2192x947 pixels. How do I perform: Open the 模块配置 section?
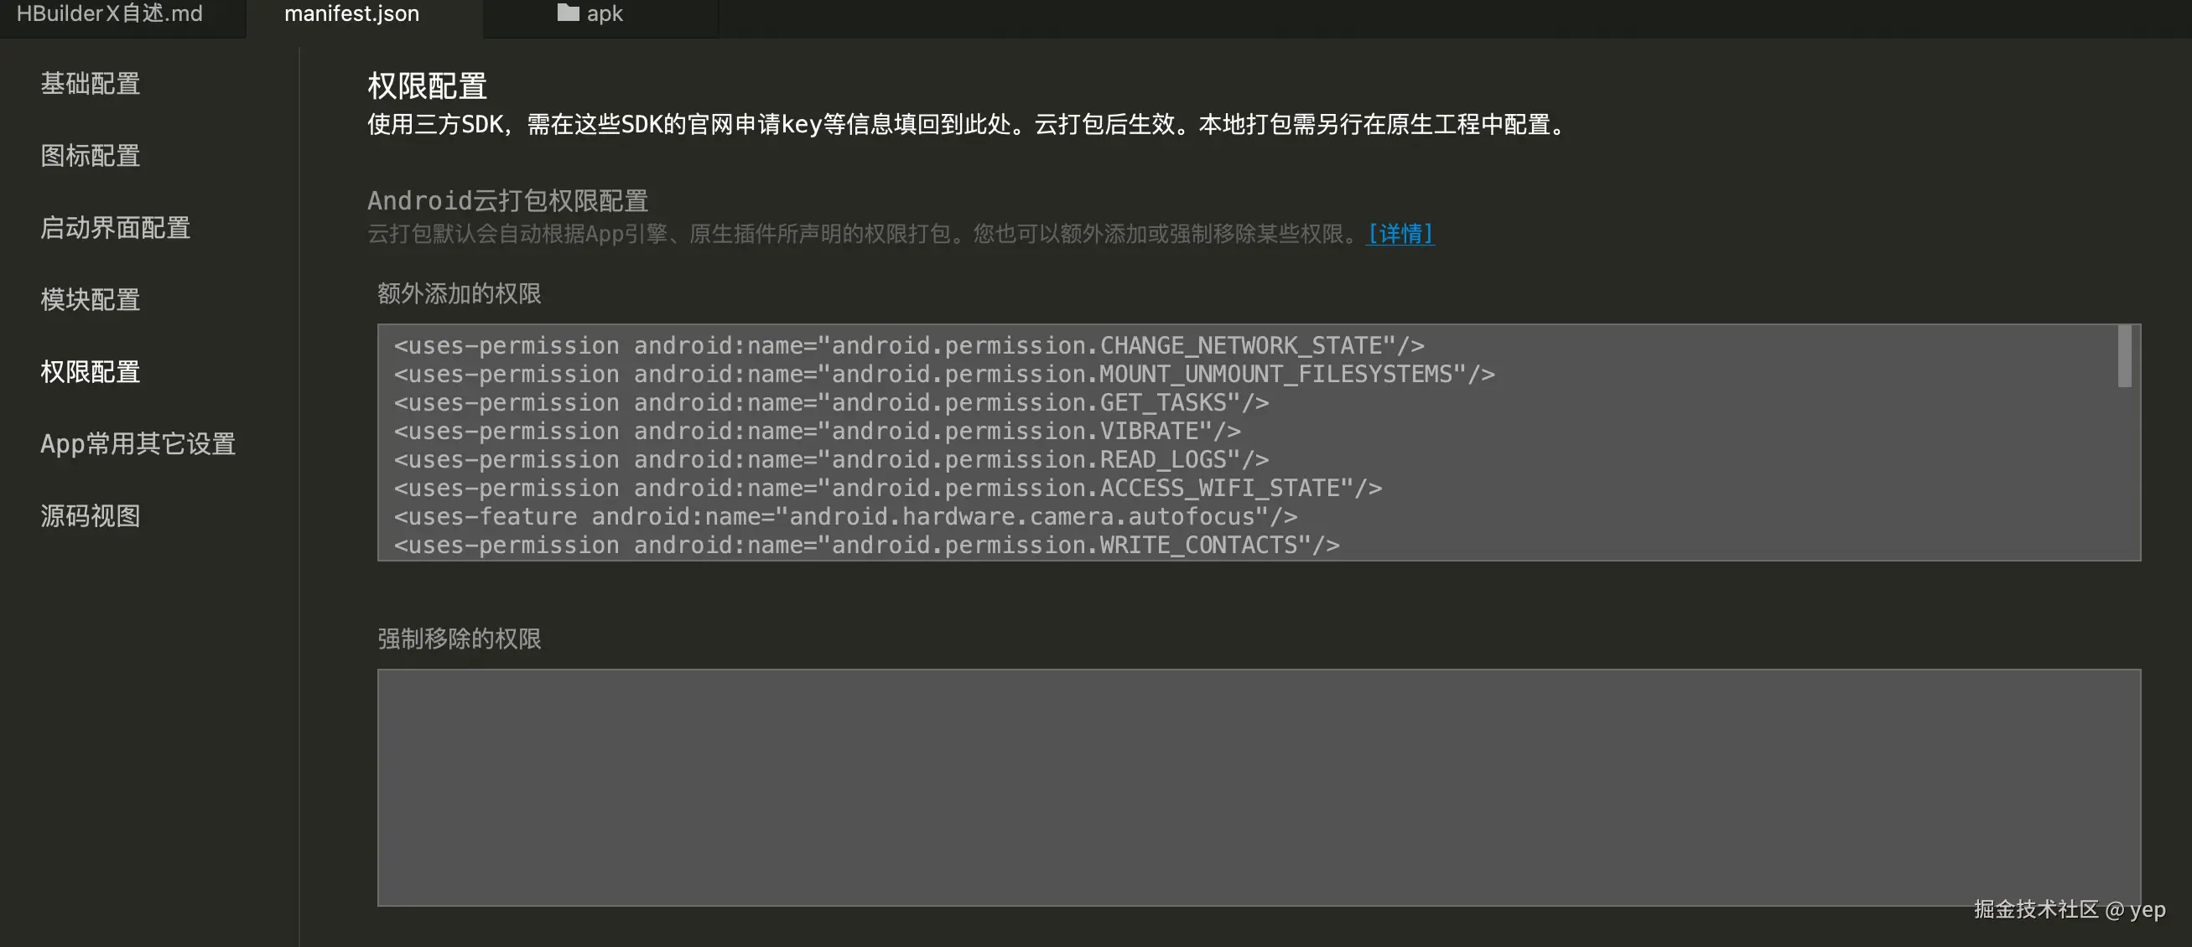coord(91,299)
